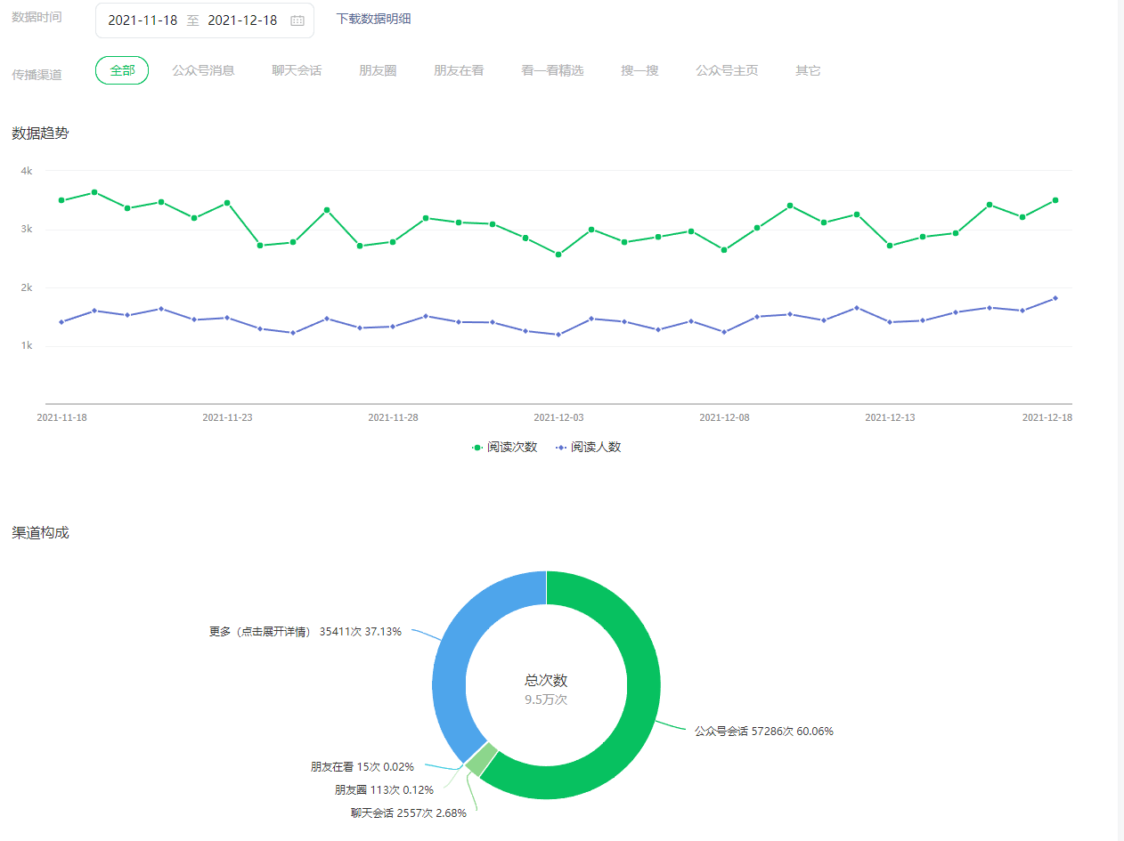Toggle the 阅读次数 legend series marker
Image resolution: width=1124 pixels, height=841 pixels.
pyautogui.click(x=477, y=447)
